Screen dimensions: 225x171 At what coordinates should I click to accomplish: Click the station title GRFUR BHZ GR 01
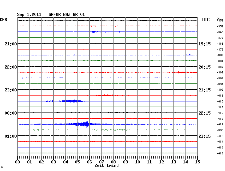click(x=67, y=15)
